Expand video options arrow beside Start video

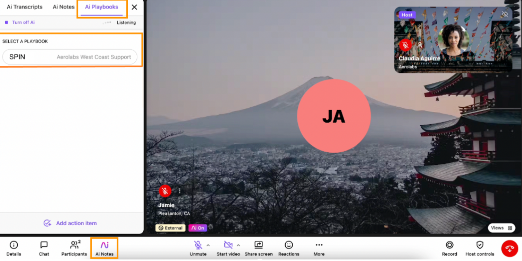coord(238,245)
